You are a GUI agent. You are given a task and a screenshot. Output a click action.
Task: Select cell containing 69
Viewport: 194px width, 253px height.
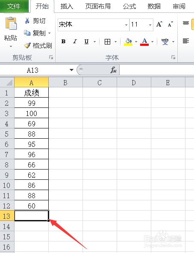click(x=31, y=123)
